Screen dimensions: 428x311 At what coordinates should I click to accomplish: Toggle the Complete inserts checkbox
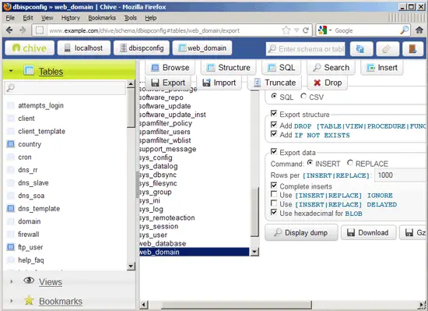click(x=274, y=186)
